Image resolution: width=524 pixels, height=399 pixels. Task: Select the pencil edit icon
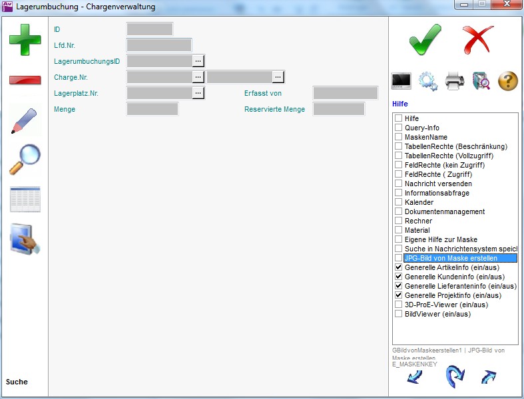pyautogui.click(x=25, y=120)
